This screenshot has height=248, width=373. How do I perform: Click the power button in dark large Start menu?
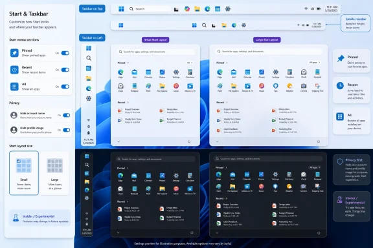[x=319, y=232]
